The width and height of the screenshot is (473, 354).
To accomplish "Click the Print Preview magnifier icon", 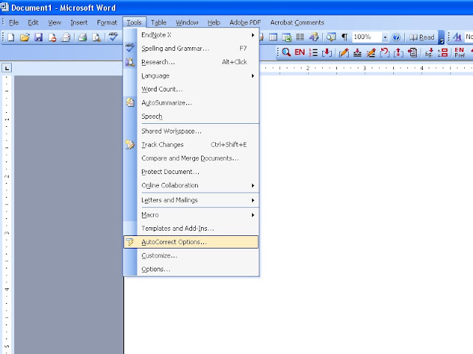I will tap(96, 38).
